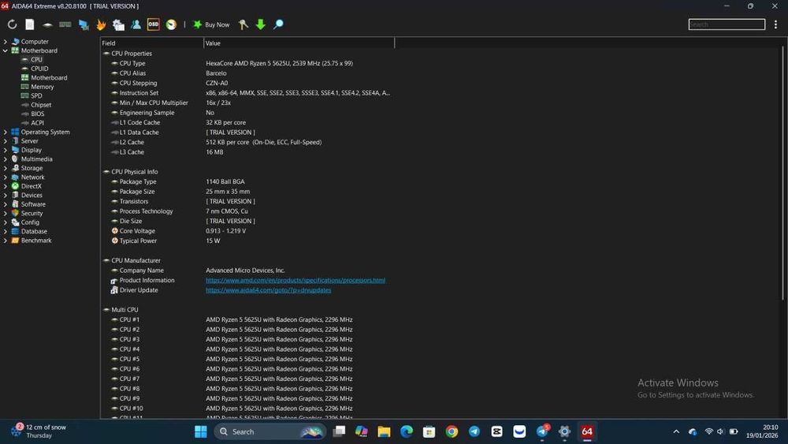Screen dimensions: 788x444
Task: Open preferences with the hammer icon
Action: pos(243,24)
